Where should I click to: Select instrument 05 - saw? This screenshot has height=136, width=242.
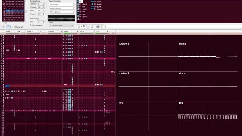pos(81,14)
